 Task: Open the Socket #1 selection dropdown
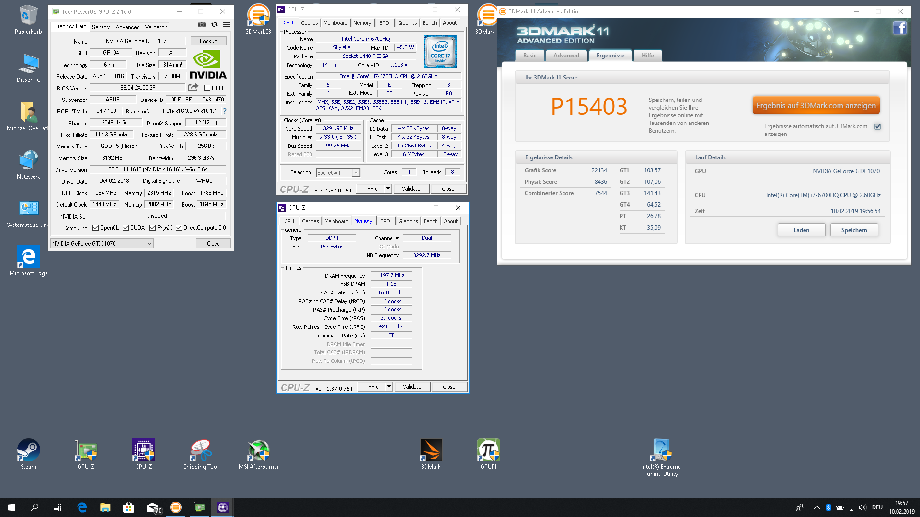click(338, 173)
